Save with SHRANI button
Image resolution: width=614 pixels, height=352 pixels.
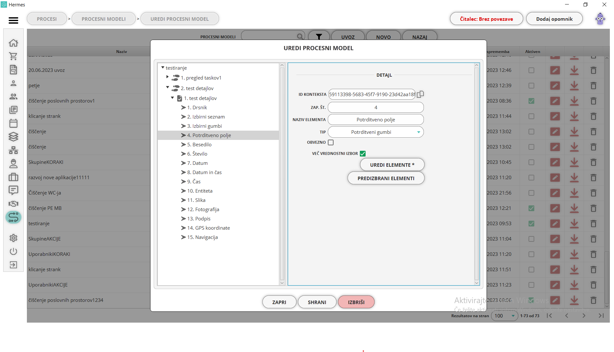pyautogui.click(x=317, y=302)
